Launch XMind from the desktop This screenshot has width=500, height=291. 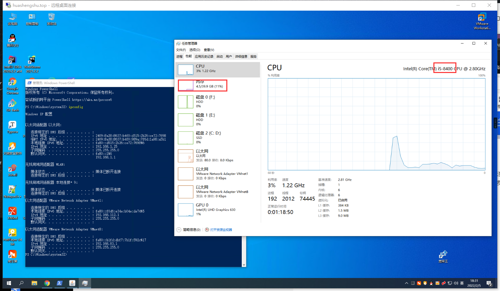tap(12, 214)
